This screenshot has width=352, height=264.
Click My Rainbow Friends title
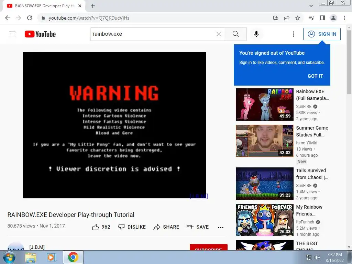[309, 210]
